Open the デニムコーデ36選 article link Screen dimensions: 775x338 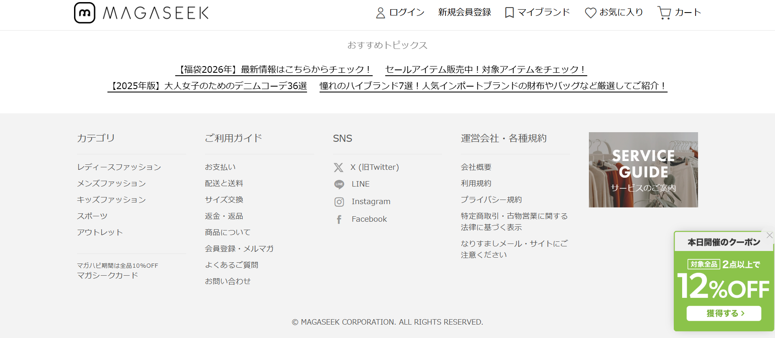click(x=207, y=86)
